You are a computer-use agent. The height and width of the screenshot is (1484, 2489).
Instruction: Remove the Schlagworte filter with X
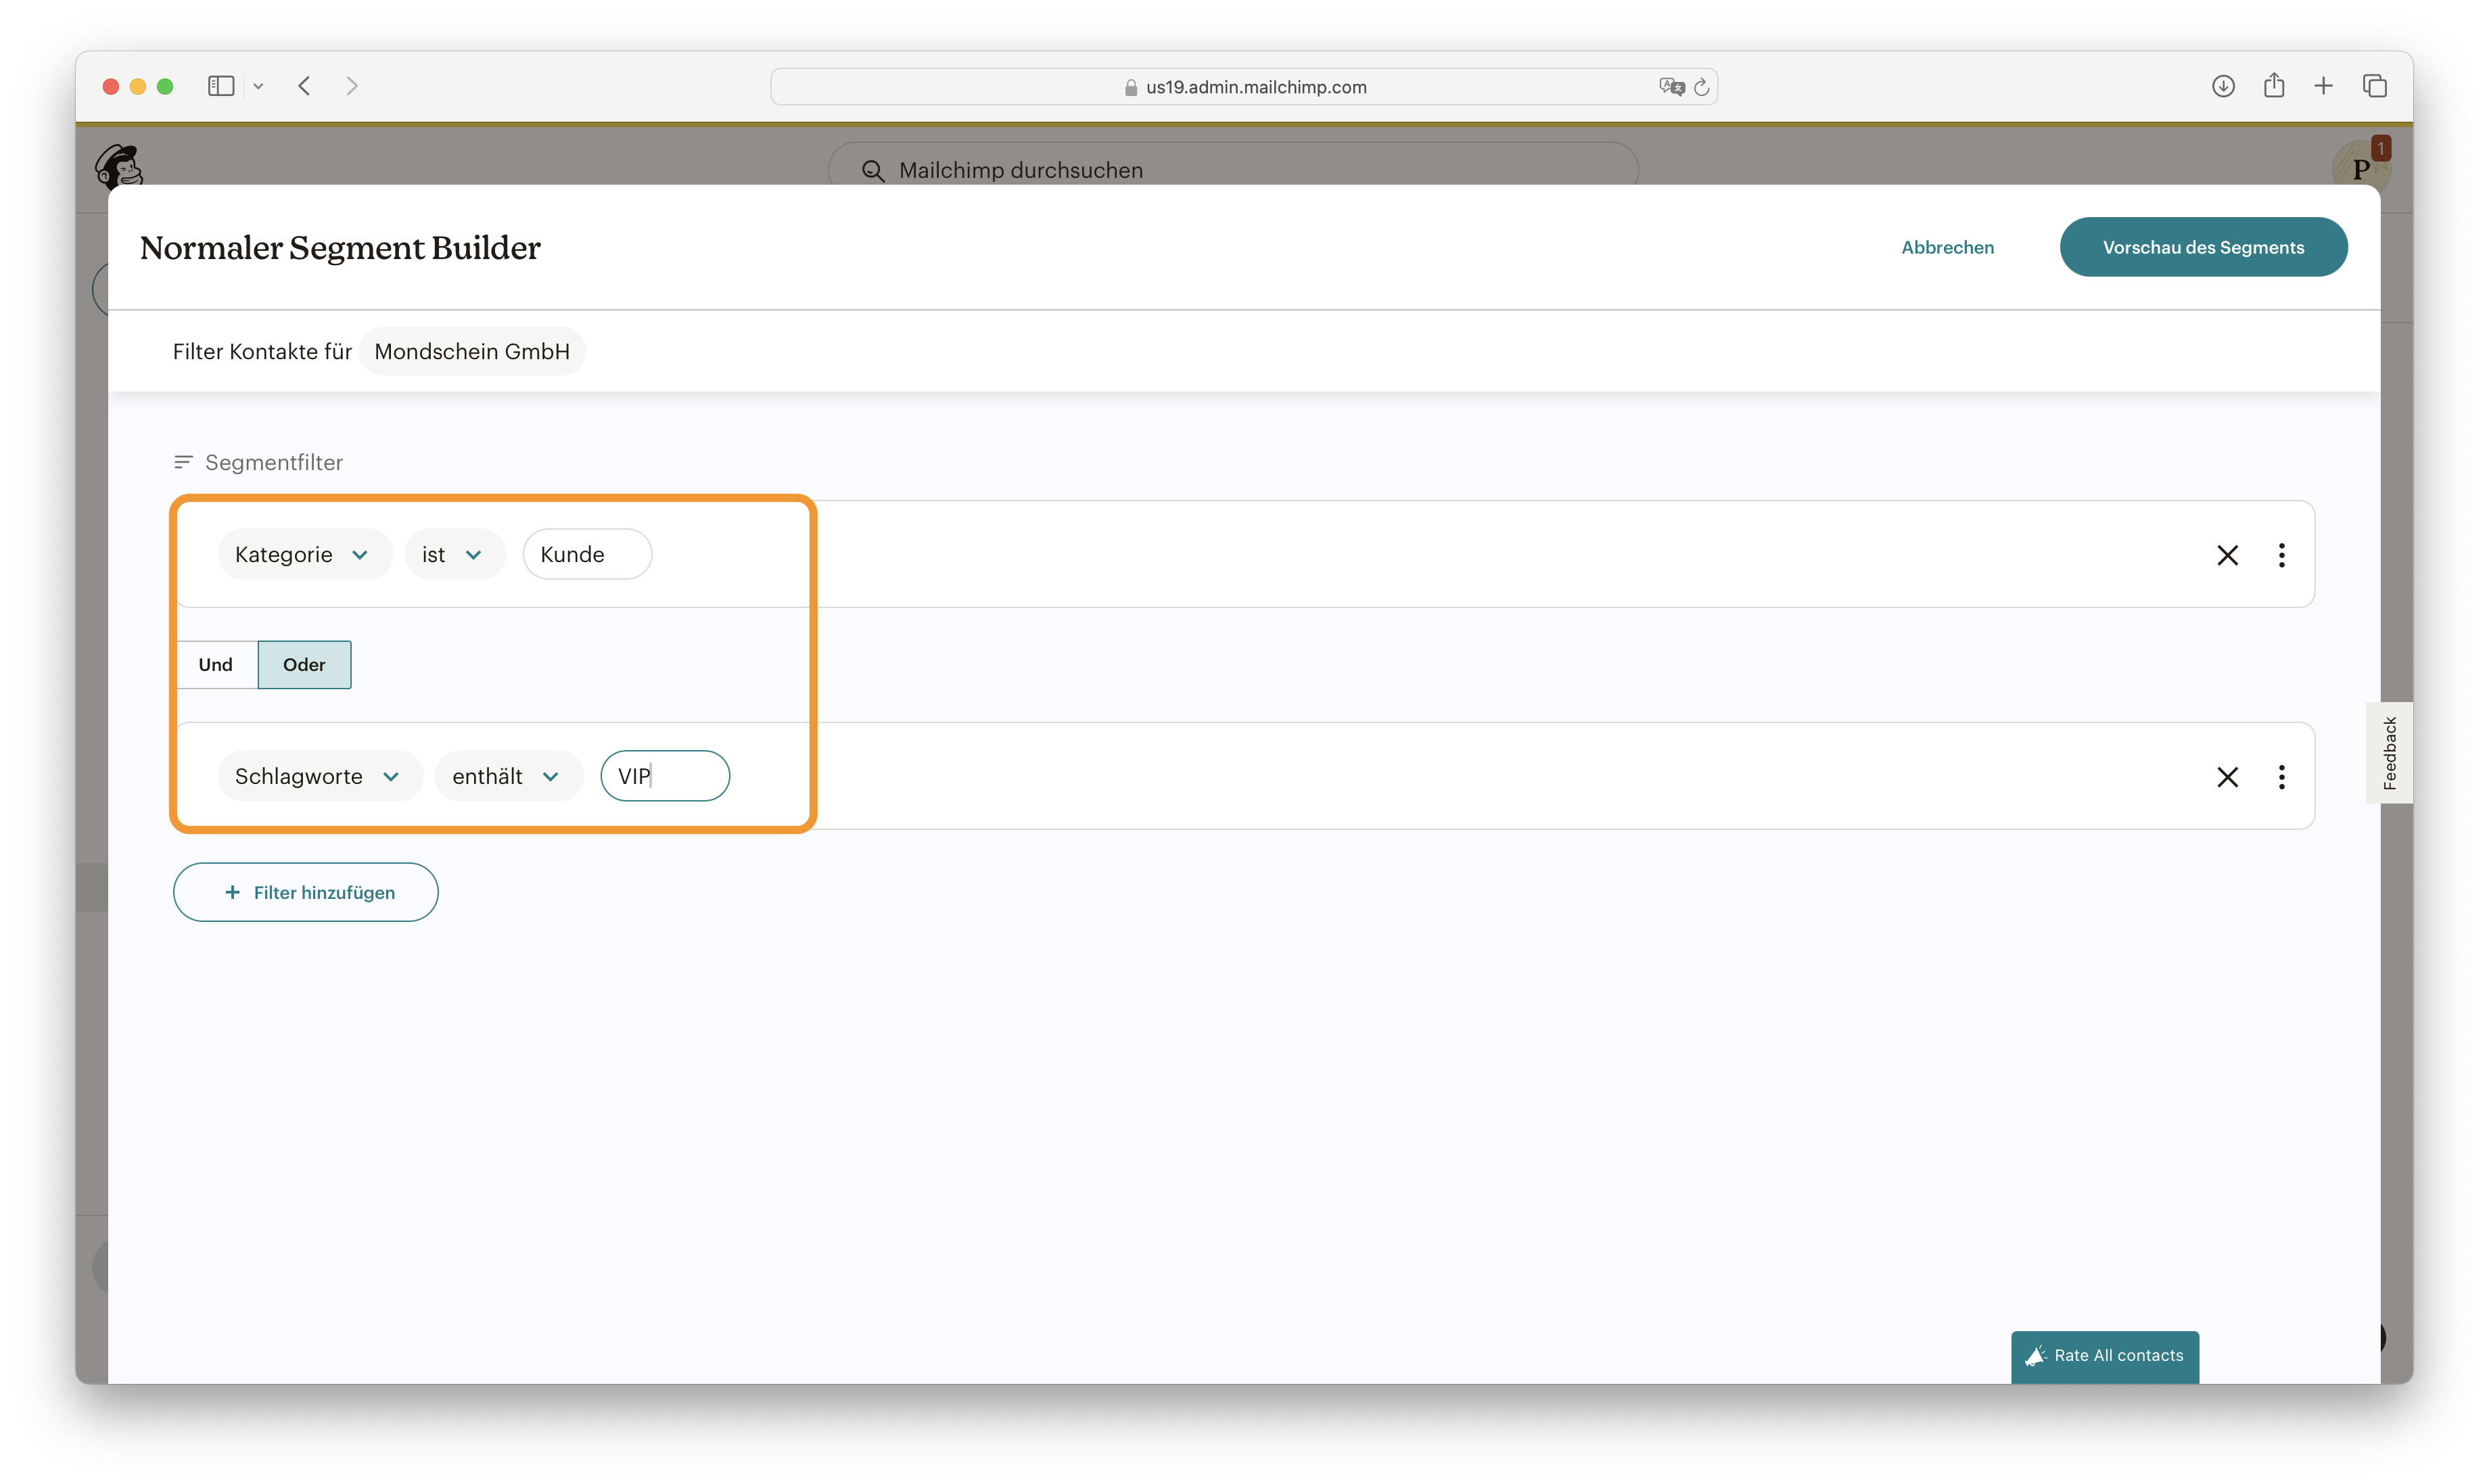(2227, 777)
